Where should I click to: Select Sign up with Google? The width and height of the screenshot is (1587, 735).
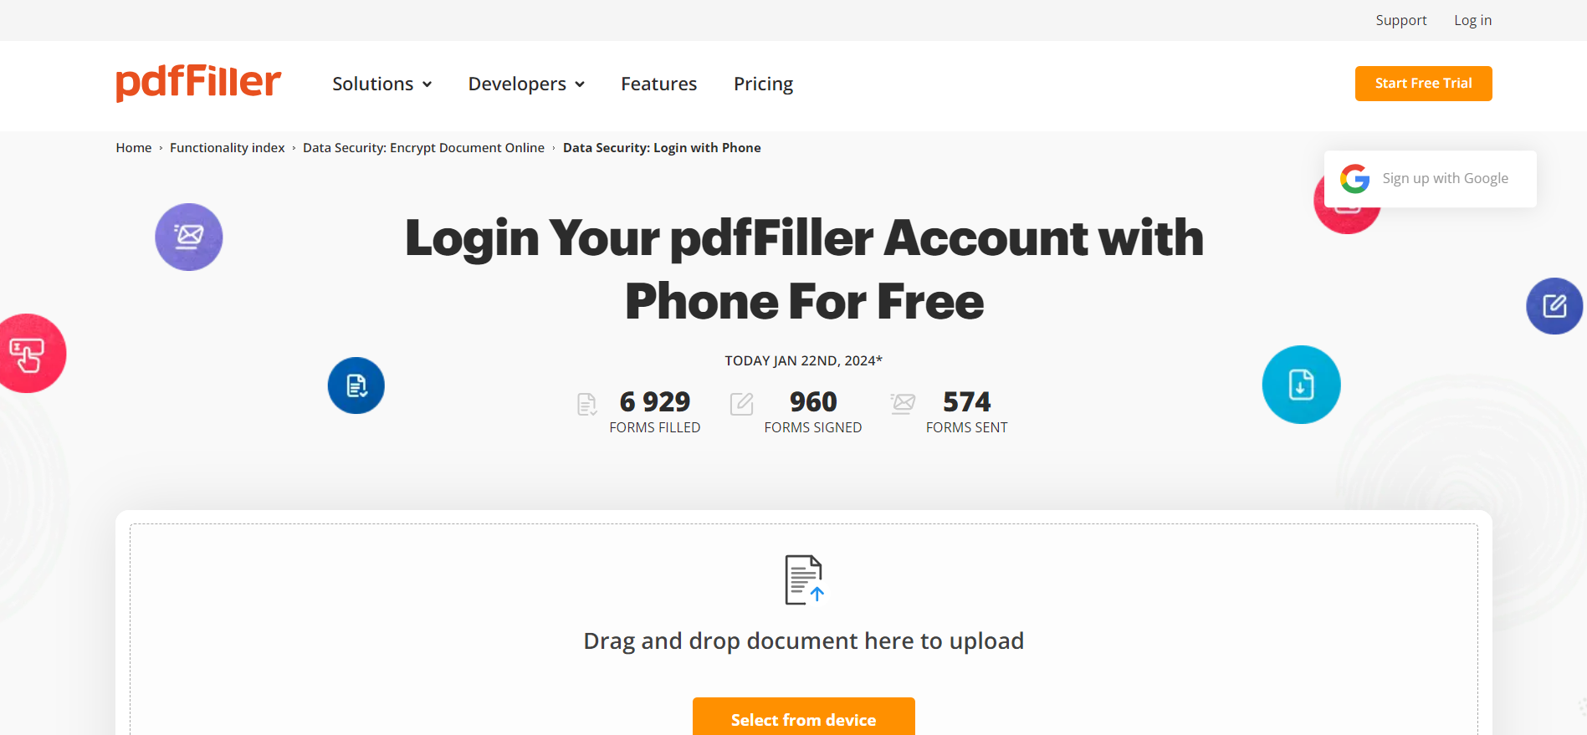coord(1445,178)
